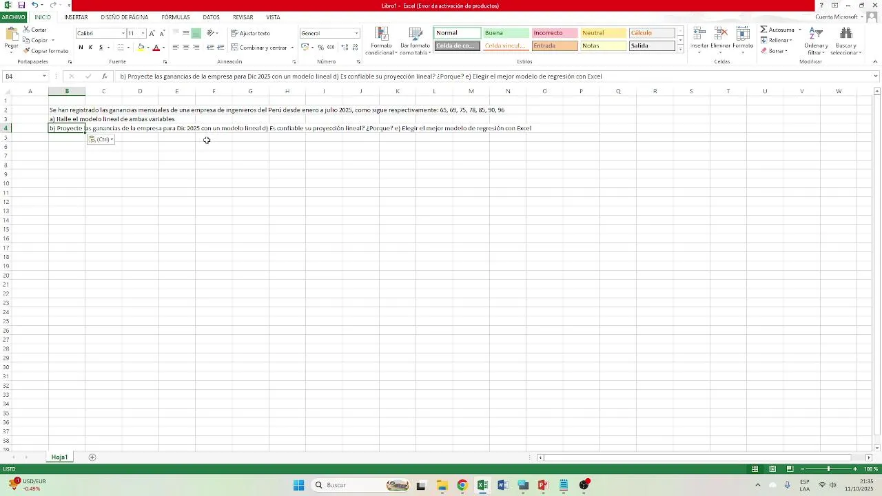882x496 pixels.
Task: Toggle italic (K) formatting
Action: point(90,48)
